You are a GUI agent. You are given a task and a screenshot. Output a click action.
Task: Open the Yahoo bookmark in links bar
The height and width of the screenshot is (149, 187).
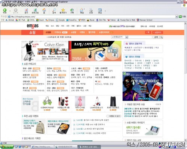(111, 20)
